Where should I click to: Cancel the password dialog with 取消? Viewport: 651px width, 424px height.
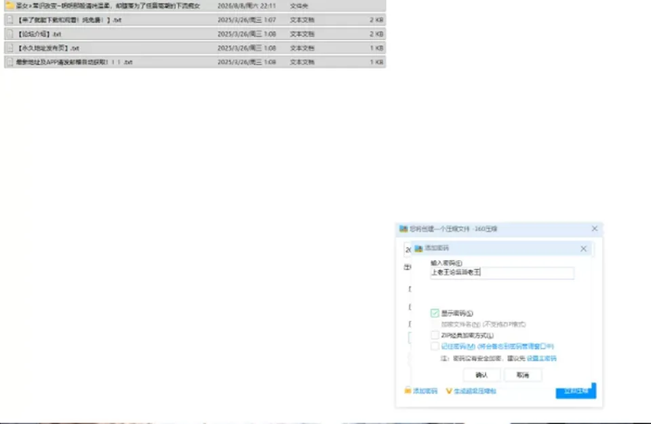(523, 375)
